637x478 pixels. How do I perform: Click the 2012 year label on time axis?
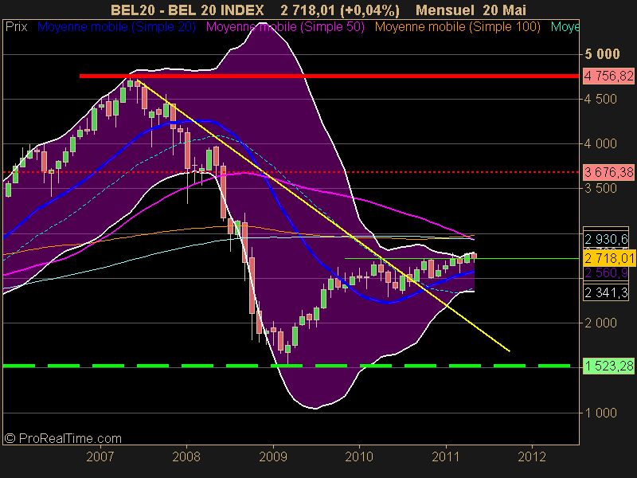(x=532, y=456)
